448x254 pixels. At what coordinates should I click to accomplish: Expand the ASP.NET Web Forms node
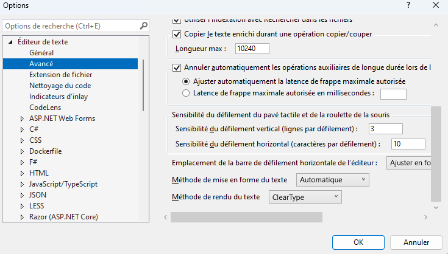click(23, 118)
